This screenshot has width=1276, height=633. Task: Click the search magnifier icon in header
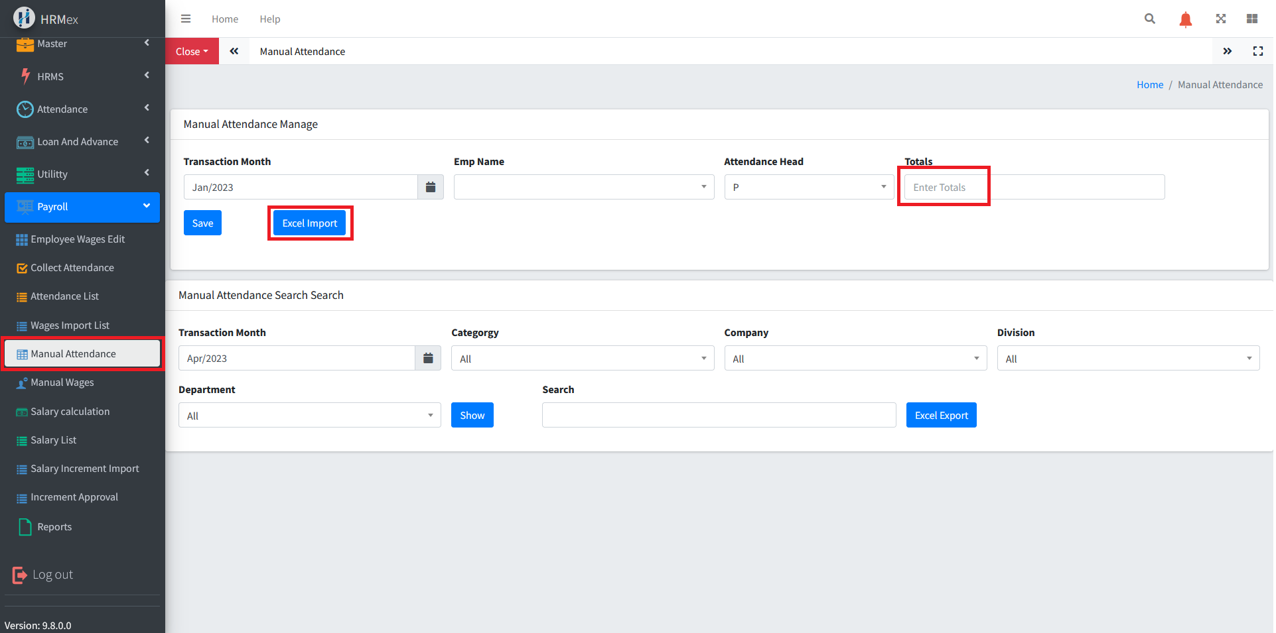click(1150, 19)
